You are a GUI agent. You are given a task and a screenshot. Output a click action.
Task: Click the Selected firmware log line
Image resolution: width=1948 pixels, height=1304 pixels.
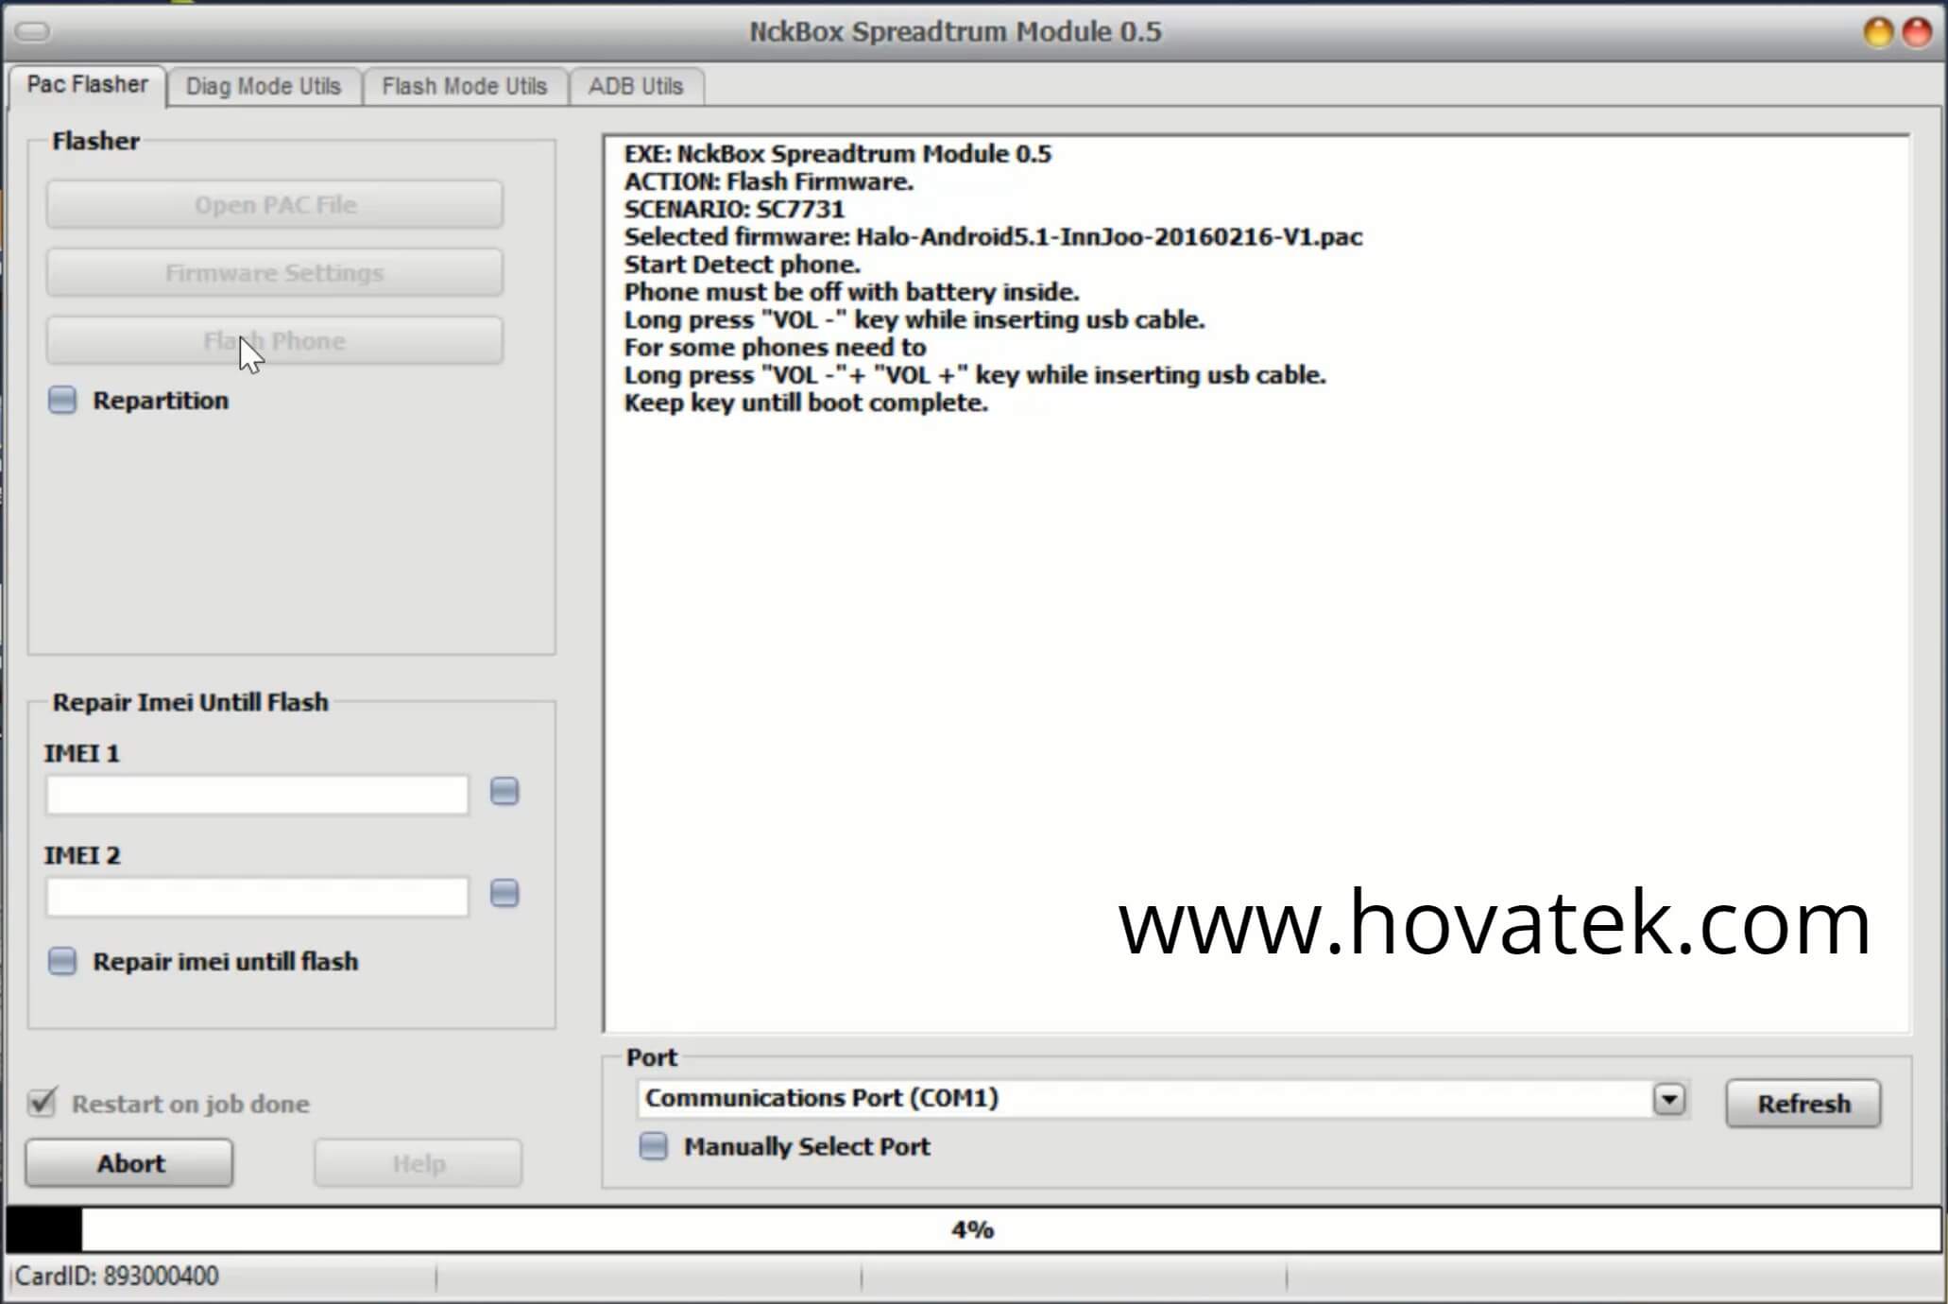tap(993, 237)
